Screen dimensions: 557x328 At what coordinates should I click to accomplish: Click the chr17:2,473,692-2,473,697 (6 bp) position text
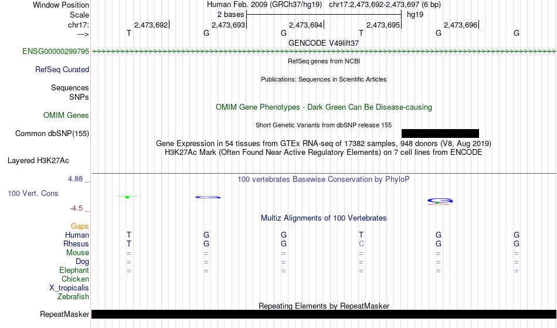pyautogui.click(x=385, y=5)
